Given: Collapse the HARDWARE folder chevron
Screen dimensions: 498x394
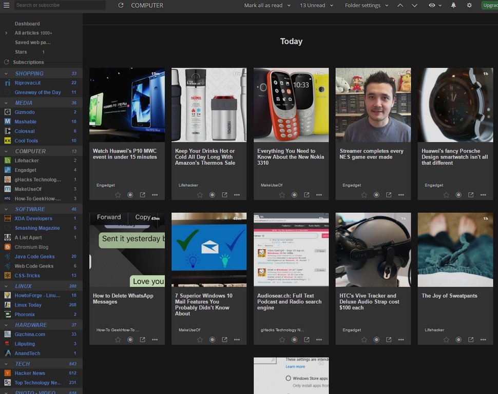Looking at the screenshot, I should 6,325.
